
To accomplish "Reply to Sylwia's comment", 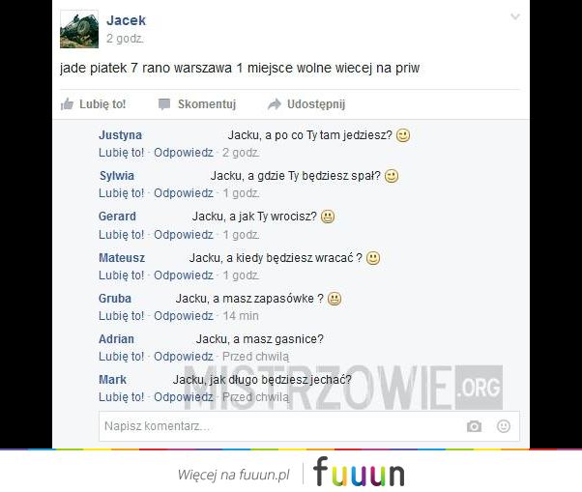I will click(184, 193).
